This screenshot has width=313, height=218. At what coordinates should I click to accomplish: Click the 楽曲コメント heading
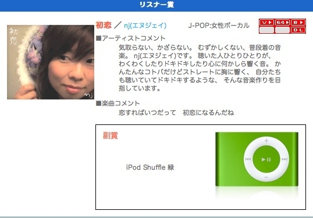pyautogui.click(x=118, y=103)
